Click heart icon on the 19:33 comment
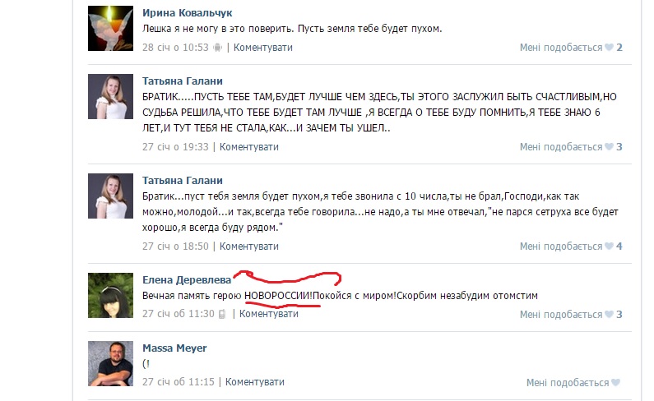Image resolution: width=654 pixels, height=401 pixels. 609,147
